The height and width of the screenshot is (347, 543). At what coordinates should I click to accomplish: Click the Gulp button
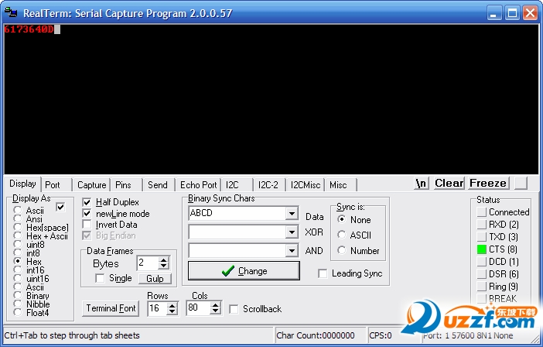[x=155, y=278]
